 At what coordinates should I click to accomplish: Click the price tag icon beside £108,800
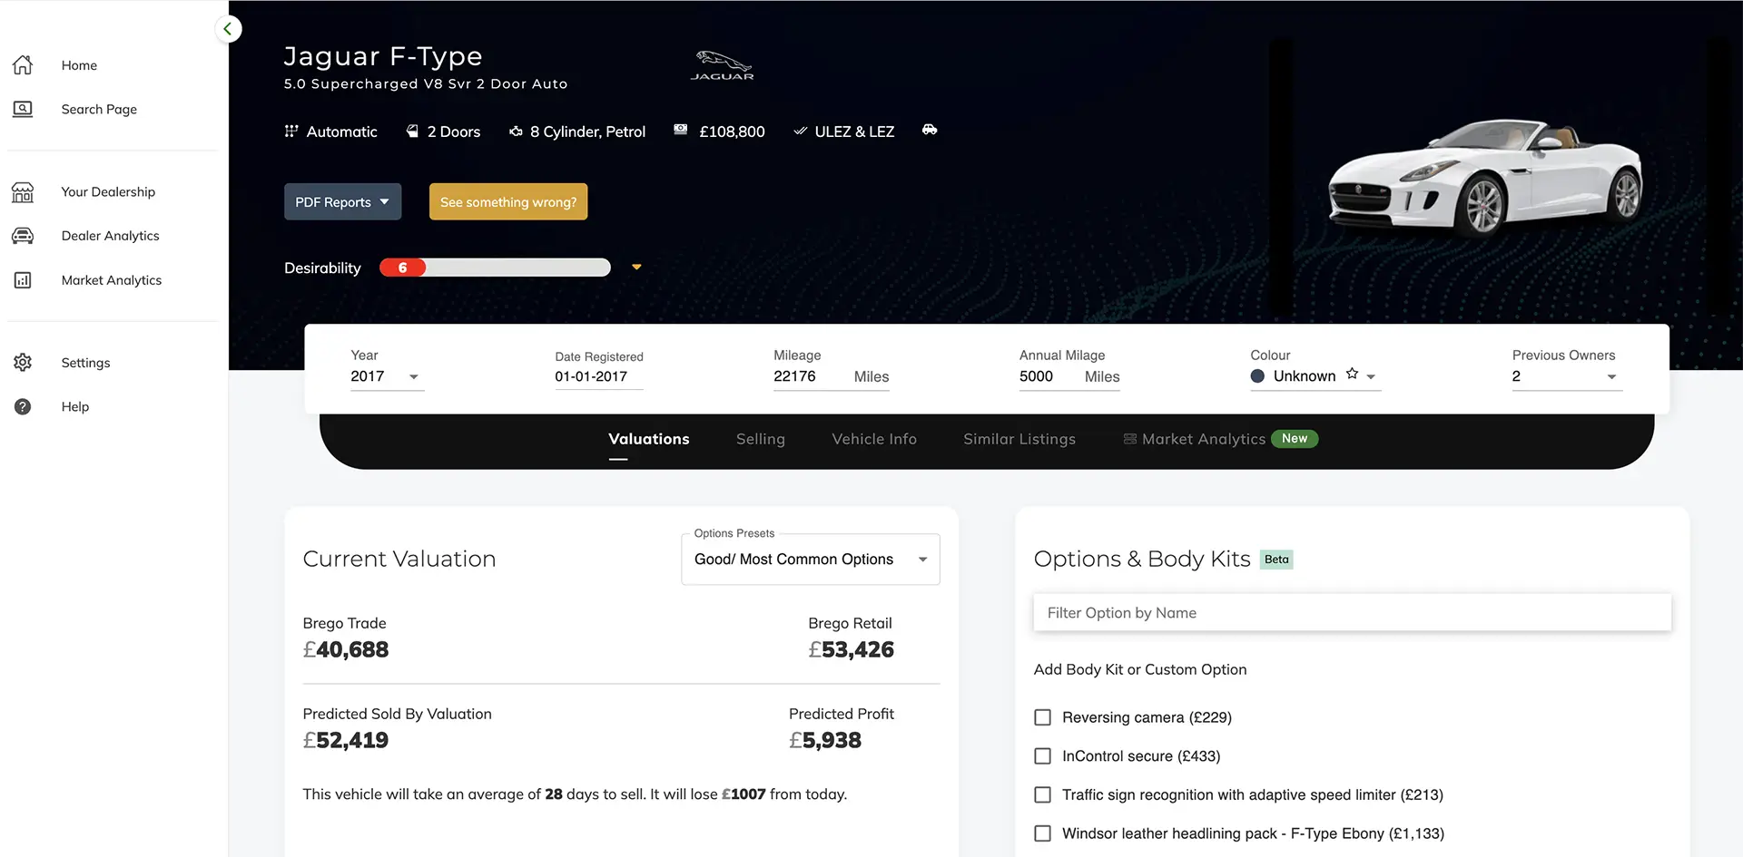(681, 131)
